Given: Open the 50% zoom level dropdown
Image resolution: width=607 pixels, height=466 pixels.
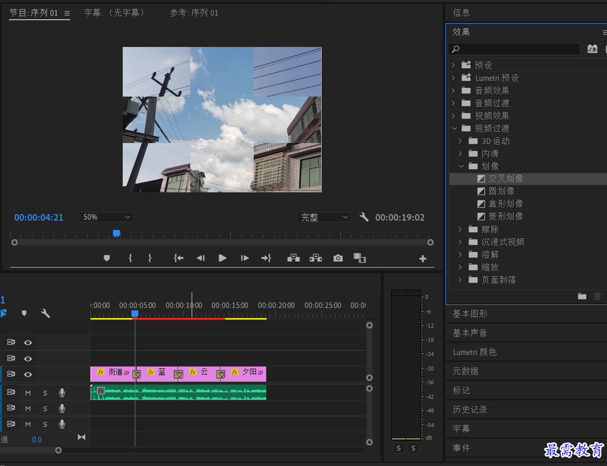Looking at the screenshot, I should coord(106,217).
